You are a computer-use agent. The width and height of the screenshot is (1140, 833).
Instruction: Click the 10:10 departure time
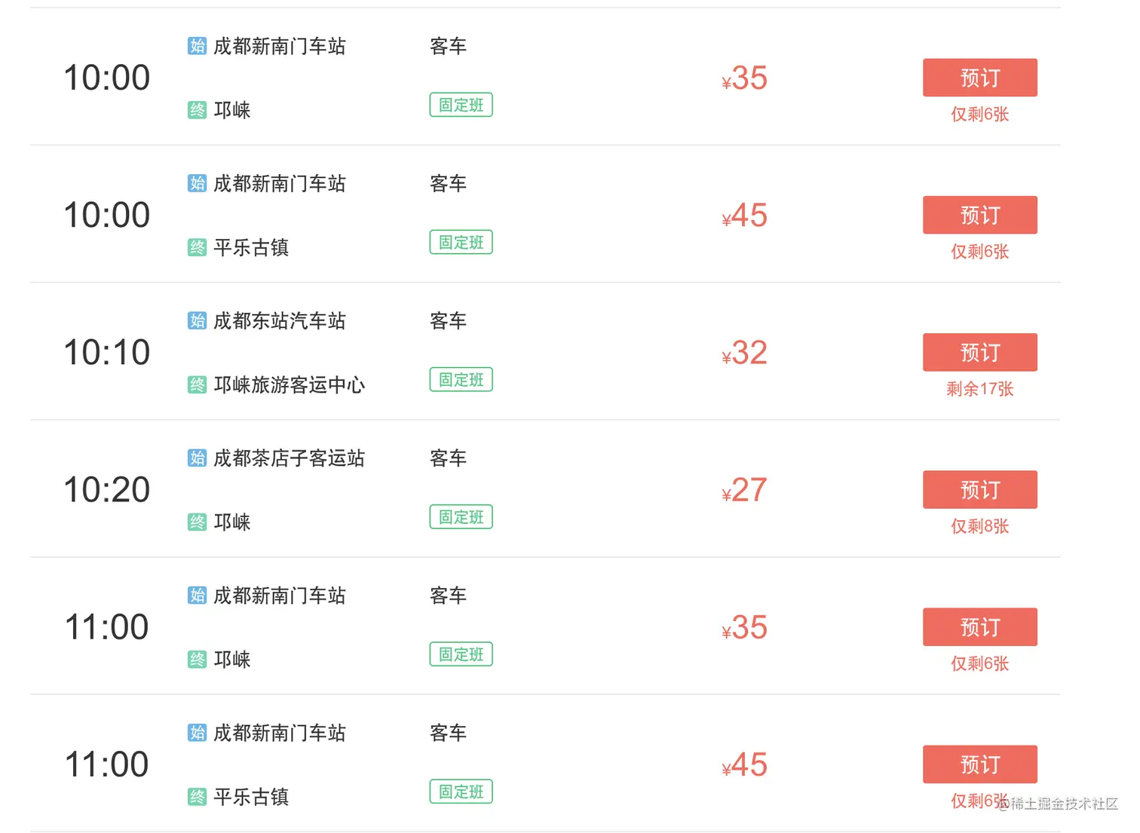coord(107,352)
